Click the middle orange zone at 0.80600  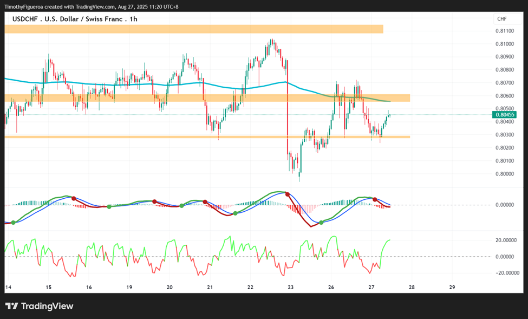pyautogui.click(x=207, y=98)
